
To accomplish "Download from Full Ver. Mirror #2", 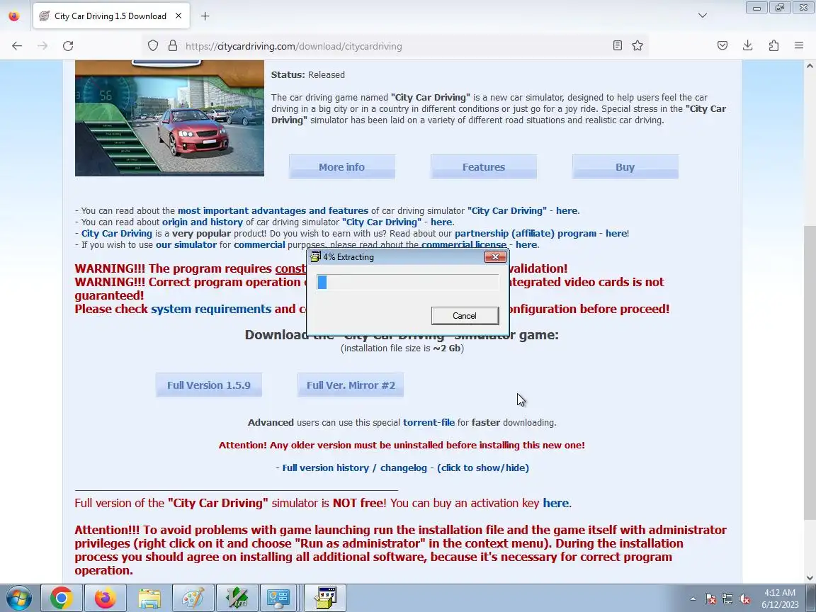I will click(x=351, y=385).
